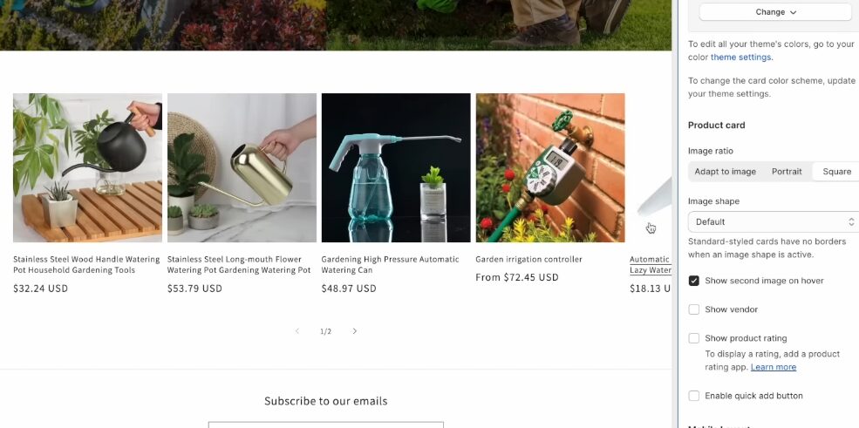Open the garden irrigation controller image
Image resolution: width=859 pixels, height=428 pixels.
pyautogui.click(x=550, y=167)
